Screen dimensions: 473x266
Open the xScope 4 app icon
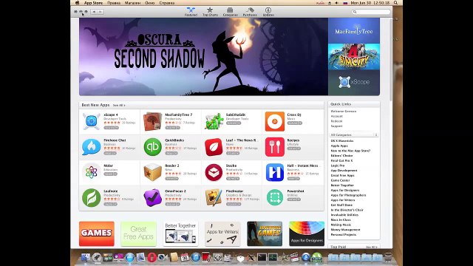click(91, 121)
